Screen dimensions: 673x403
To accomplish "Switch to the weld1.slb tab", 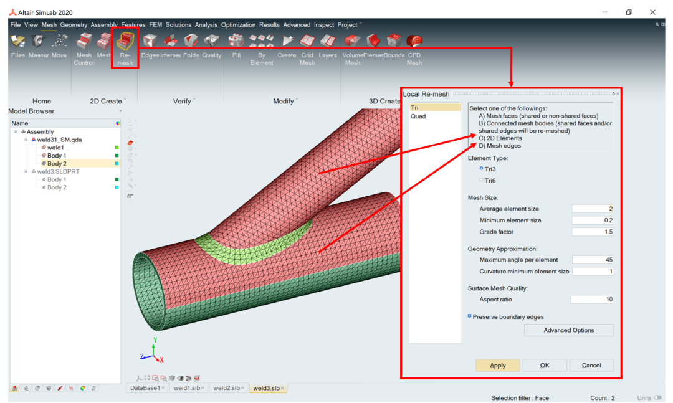I will [x=187, y=388].
